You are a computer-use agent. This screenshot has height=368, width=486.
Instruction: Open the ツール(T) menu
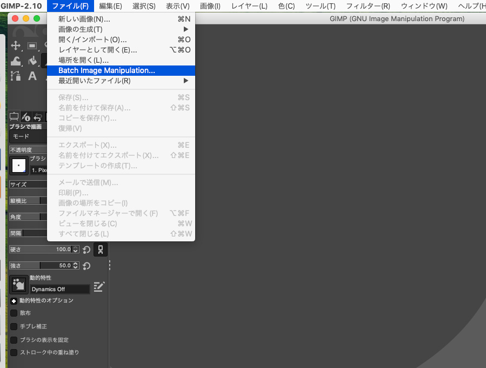(321, 6)
